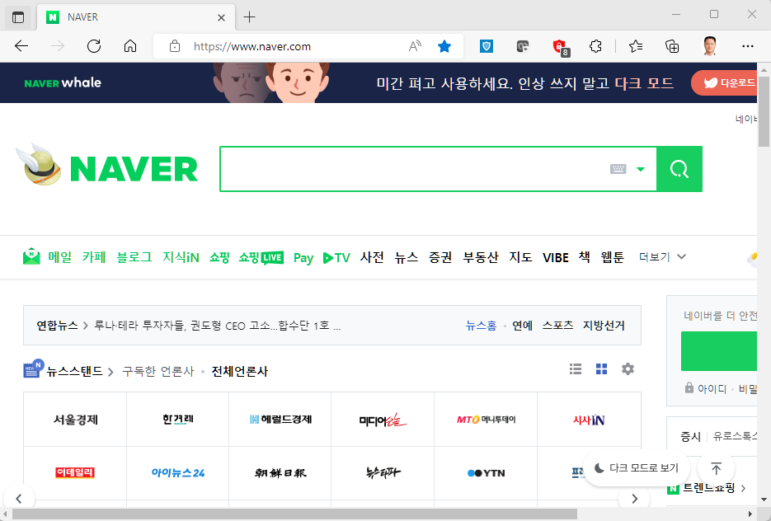Open YTN press thumbnail
Viewport: 771px width, 521px height.
click(x=486, y=473)
